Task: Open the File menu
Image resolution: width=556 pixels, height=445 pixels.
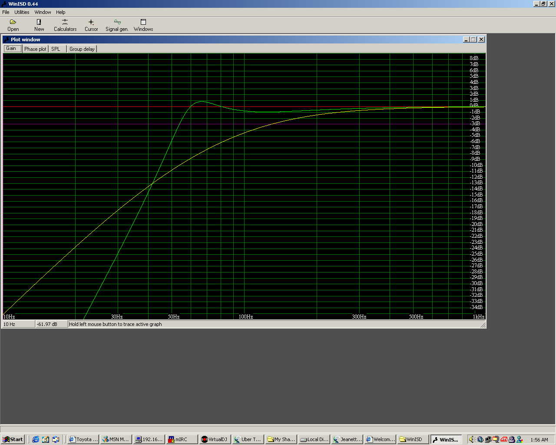Action: [6, 12]
